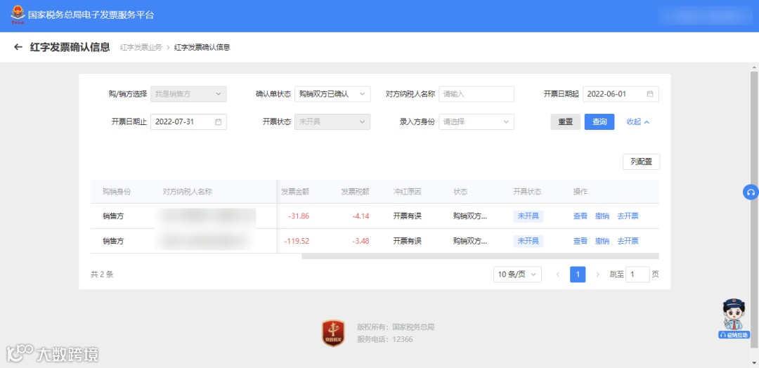
Task: Open 列配置 column settings
Action: (641, 162)
